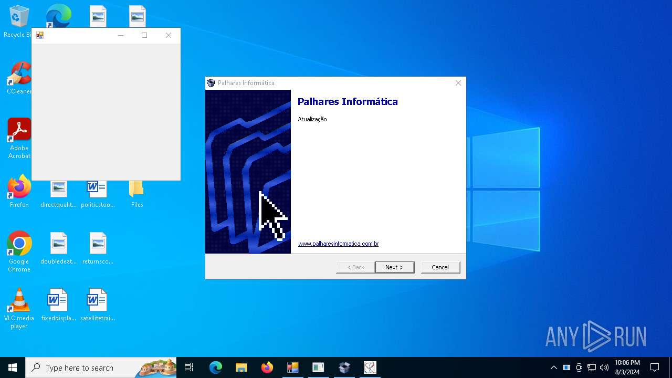
Task: Open the volume control tray icon
Action: click(x=604, y=367)
